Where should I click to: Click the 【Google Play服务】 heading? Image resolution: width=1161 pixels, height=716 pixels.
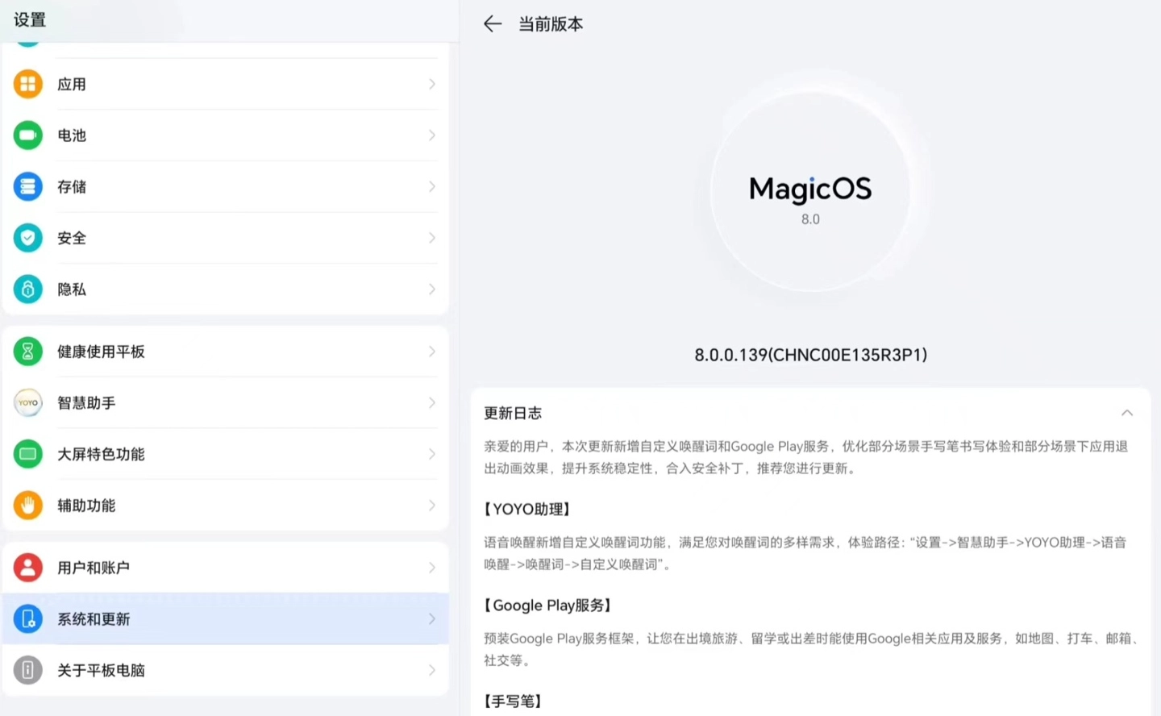coord(549,605)
